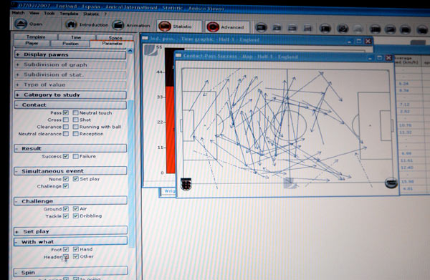The height and width of the screenshot is (280, 430).
Task: Toggle the Failure result checkbox
Action: [76, 156]
